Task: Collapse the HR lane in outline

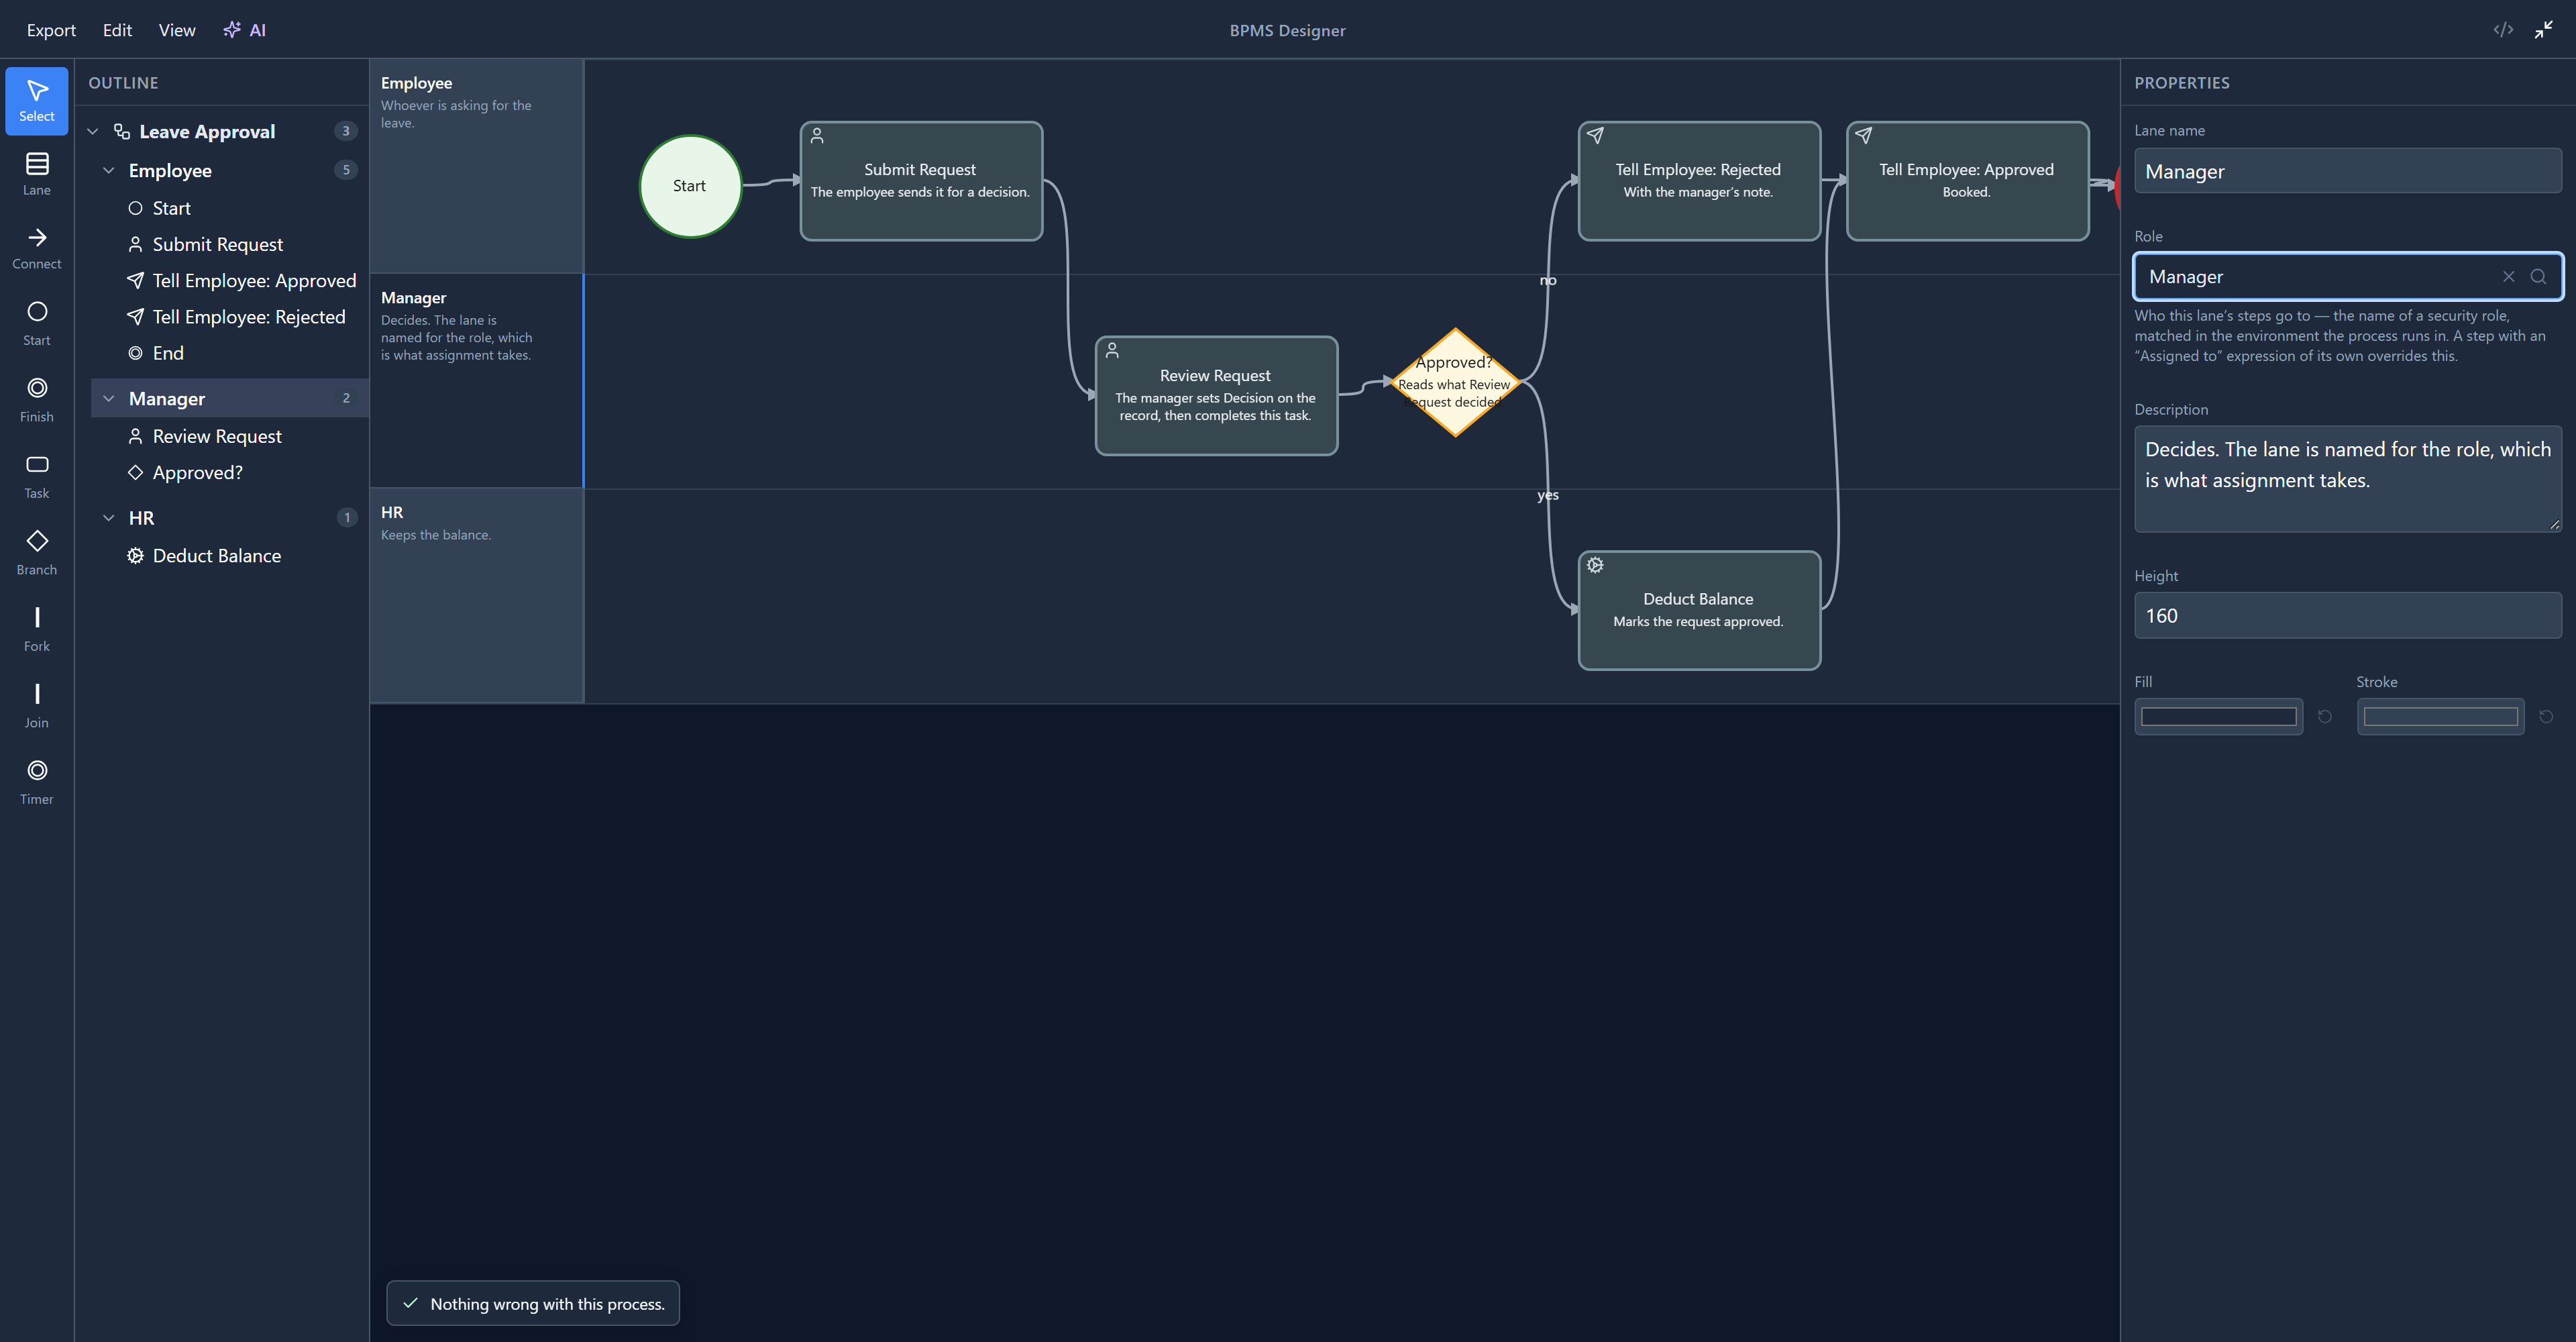Action: coord(109,518)
